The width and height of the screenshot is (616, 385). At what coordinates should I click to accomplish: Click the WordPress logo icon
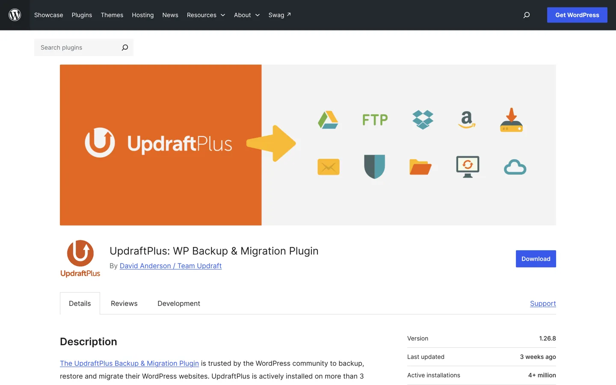pos(15,15)
